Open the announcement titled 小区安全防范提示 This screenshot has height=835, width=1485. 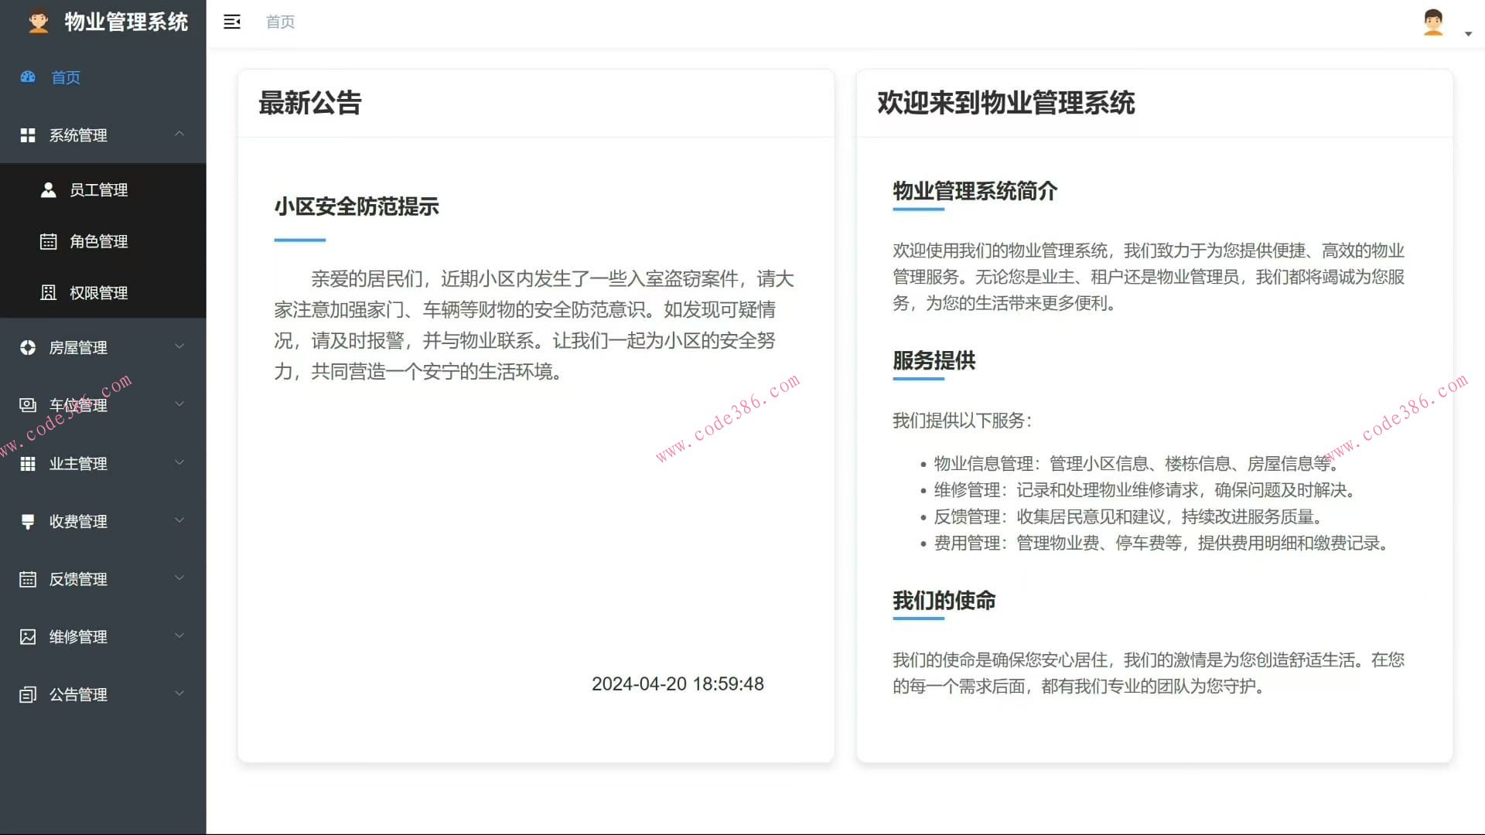[357, 207]
